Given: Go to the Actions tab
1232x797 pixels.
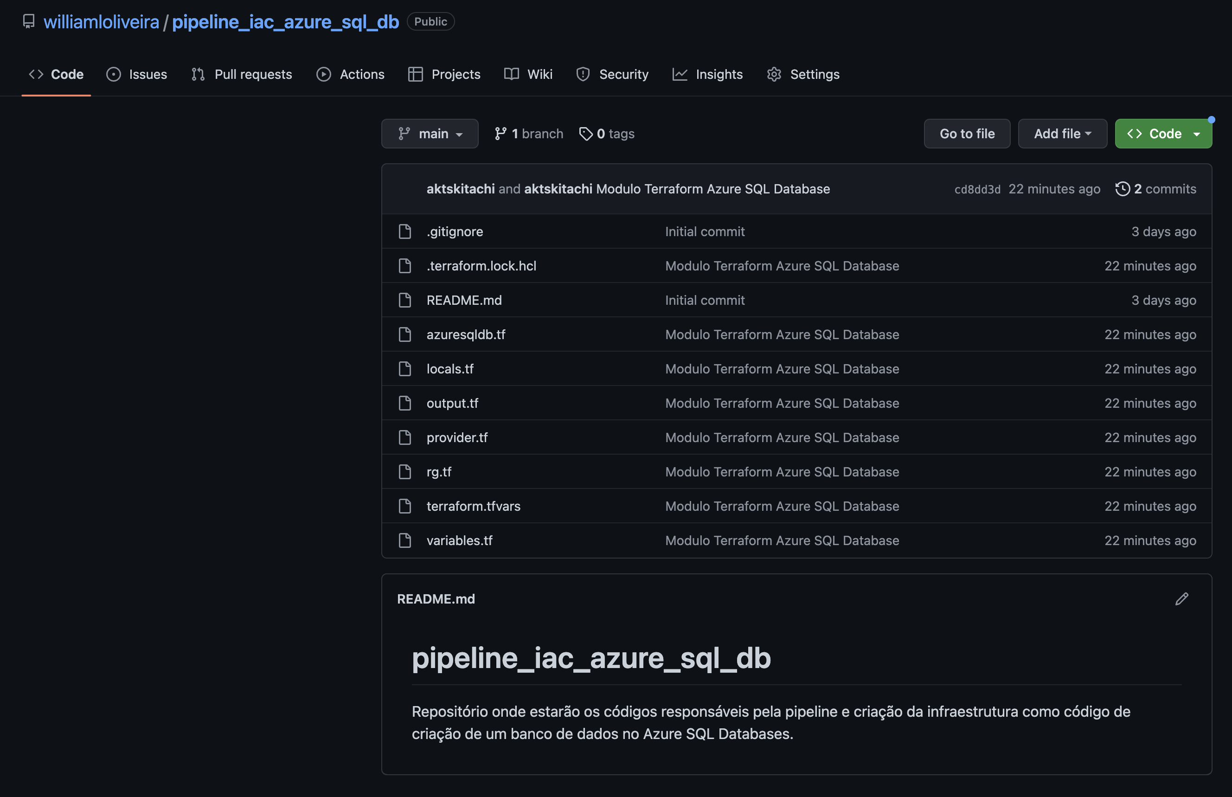Looking at the screenshot, I should click(350, 74).
